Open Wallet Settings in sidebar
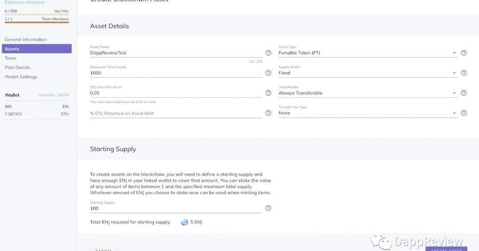 21,77
